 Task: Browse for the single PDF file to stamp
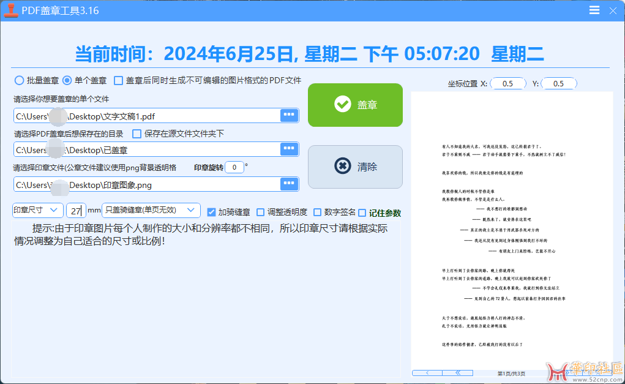tap(289, 115)
